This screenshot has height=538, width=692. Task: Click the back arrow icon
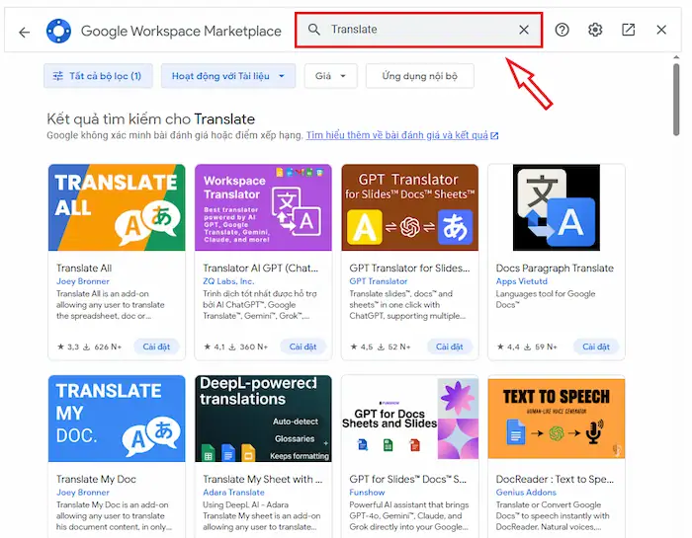coord(25,31)
